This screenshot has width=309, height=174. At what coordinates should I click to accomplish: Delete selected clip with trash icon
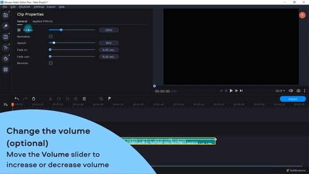[33, 99]
